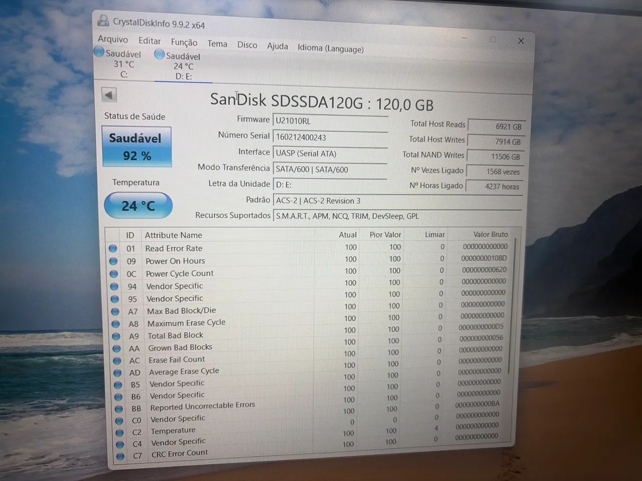Viewport: 642px width, 481px height.
Task: Click the status dot of Average Erase Cycle
Action: pyautogui.click(x=118, y=373)
